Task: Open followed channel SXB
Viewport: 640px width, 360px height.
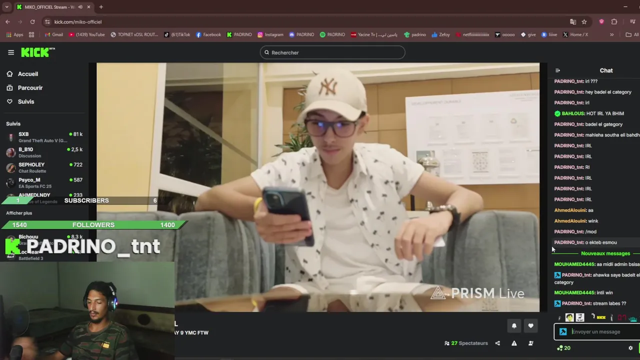Action: 44,137
